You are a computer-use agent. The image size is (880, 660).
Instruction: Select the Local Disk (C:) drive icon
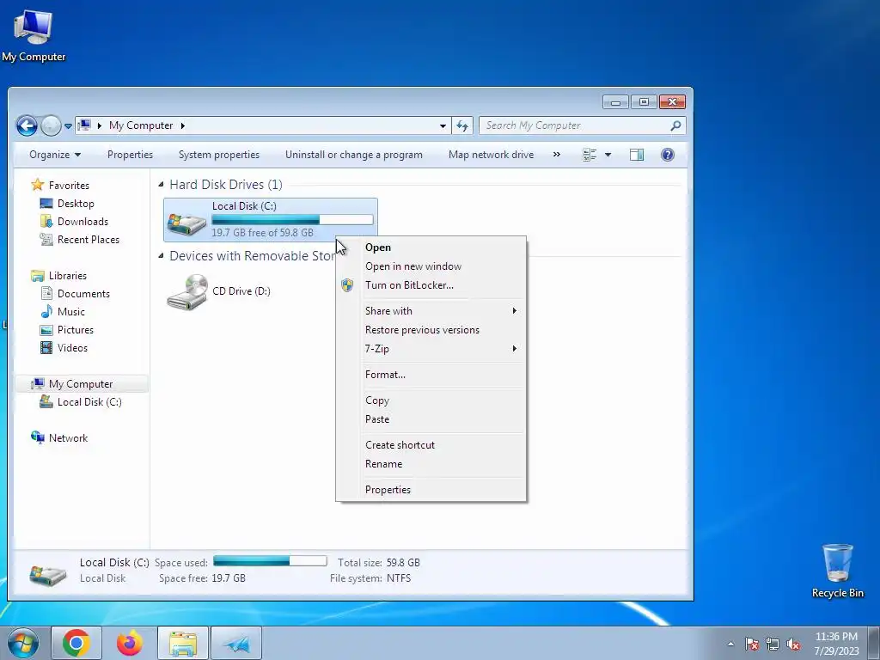click(x=186, y=223)
